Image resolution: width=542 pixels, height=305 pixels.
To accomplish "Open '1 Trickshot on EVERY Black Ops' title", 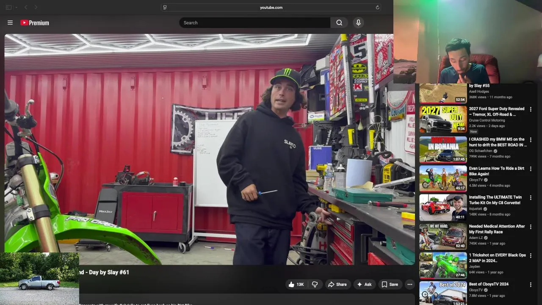I will click(x=498, y=258).
